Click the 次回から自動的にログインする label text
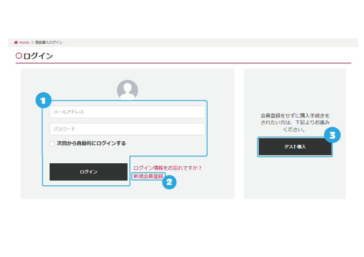Screen dimensions: 364x257 coord(91,143)
